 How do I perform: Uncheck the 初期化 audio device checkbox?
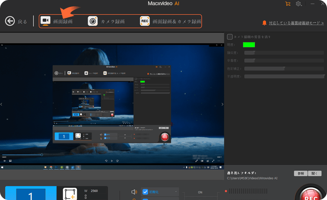(145, 192)
